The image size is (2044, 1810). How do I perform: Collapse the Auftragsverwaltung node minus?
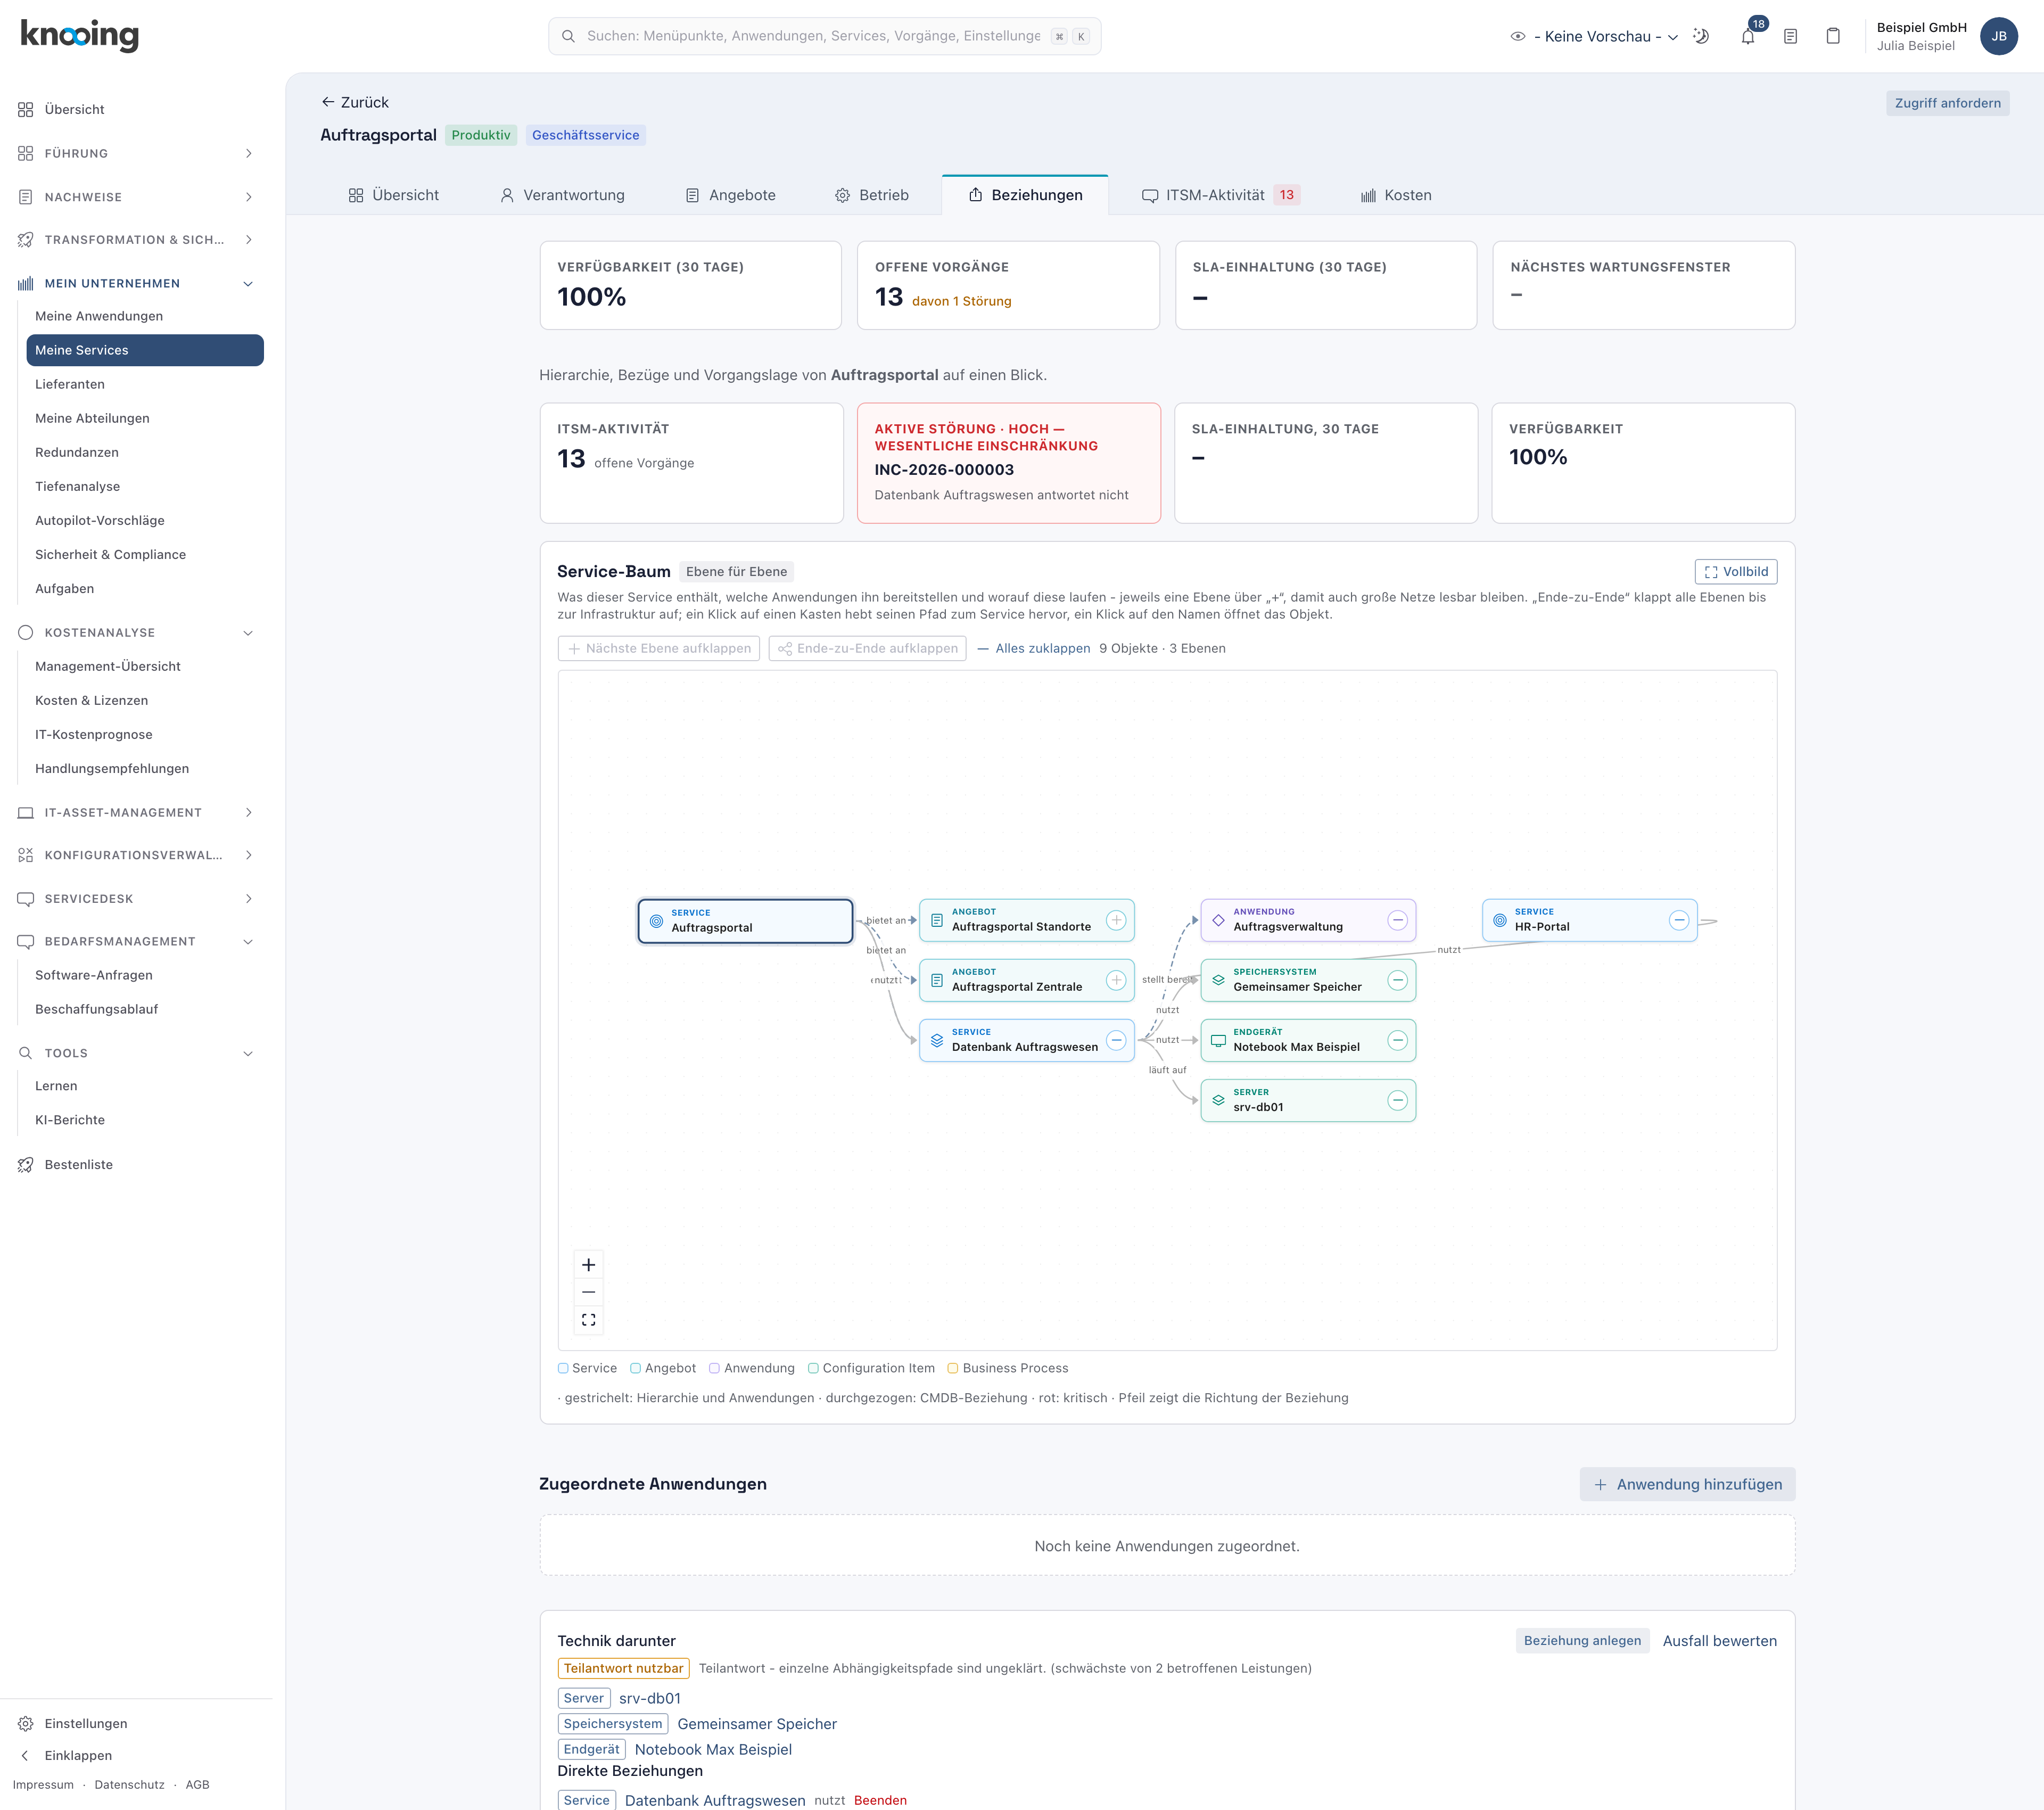pos(1398,920)
